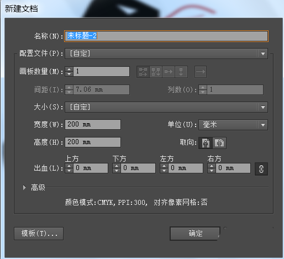Viewport: 284px width, 259px height.
Task: Expand the 高级 advanced section
Action: click(24, 188)
